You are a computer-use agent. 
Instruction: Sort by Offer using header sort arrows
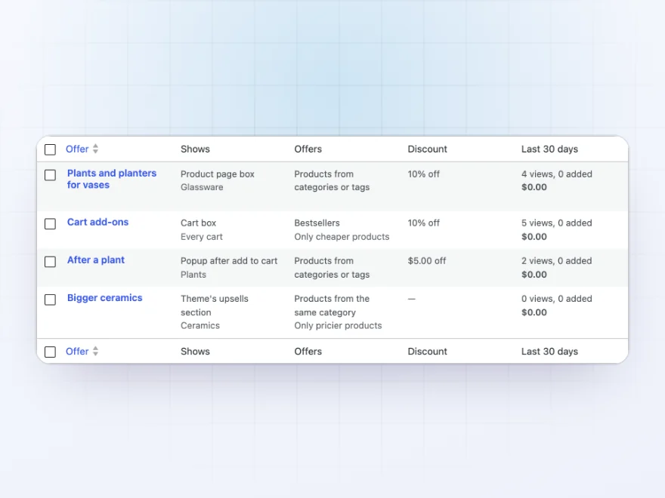(x=95, y=149)
